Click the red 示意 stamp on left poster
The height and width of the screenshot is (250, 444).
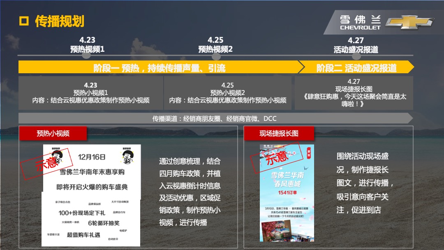pyautogui.click(x=49, y=162)
